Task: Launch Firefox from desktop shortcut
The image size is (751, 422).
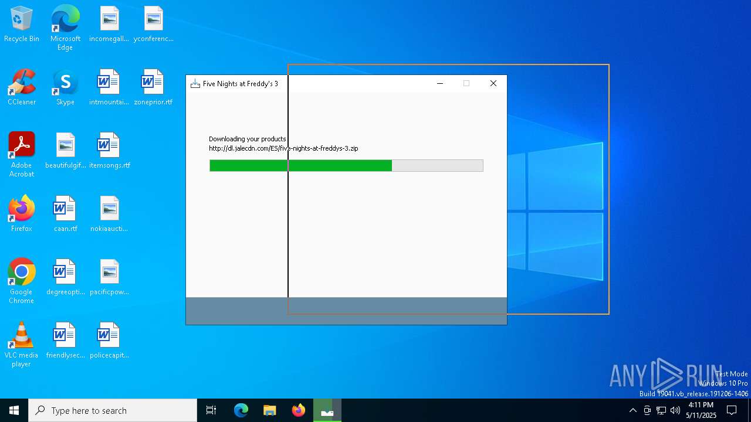Action: pos(22,215)
